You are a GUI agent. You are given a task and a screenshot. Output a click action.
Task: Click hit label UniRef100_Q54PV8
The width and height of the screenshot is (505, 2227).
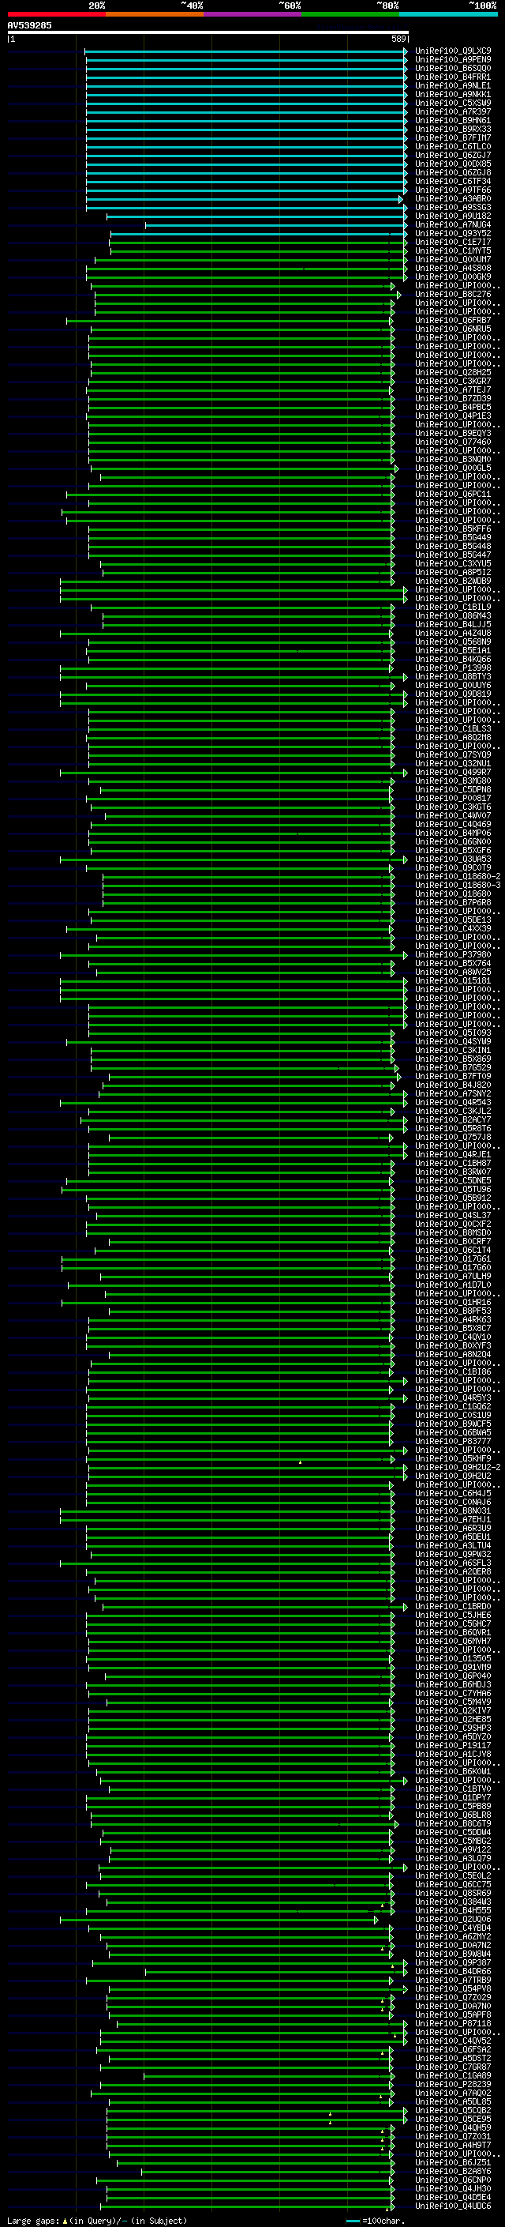tap(453, 1989)
